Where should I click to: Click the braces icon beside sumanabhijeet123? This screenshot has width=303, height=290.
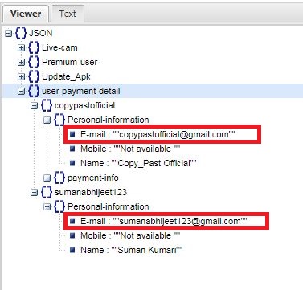pyautogui.click(x=47, y=192)
